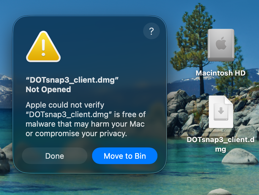The height and width of the screenshot is (195, 259).
Task: Click the yellow warning triangle icon
Action: [43, 47]
